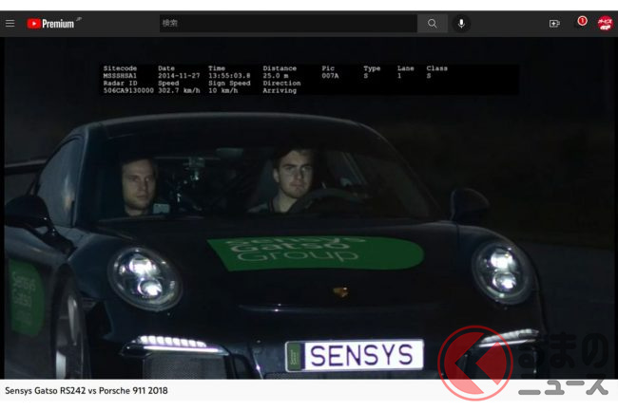
Task: Click the YouTube Premium logo
Action: [53, 24]
